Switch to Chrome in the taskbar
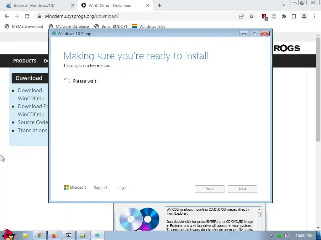This screenshot has height=240, width=321. pyautogui.click(x=40, y=236)
